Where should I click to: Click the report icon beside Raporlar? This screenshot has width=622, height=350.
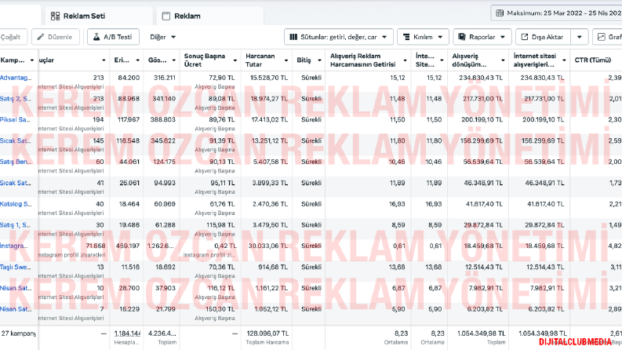click(x=462, y=37)
